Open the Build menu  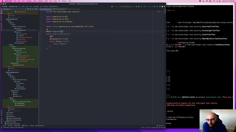46,1
